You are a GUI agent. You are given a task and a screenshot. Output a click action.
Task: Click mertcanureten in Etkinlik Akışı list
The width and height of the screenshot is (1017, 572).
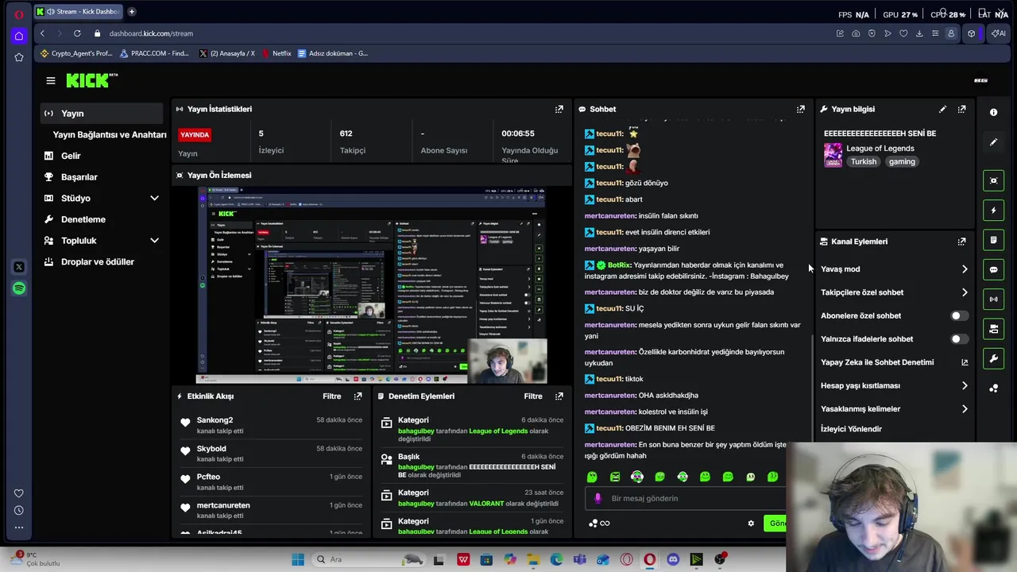coord(223,505)
